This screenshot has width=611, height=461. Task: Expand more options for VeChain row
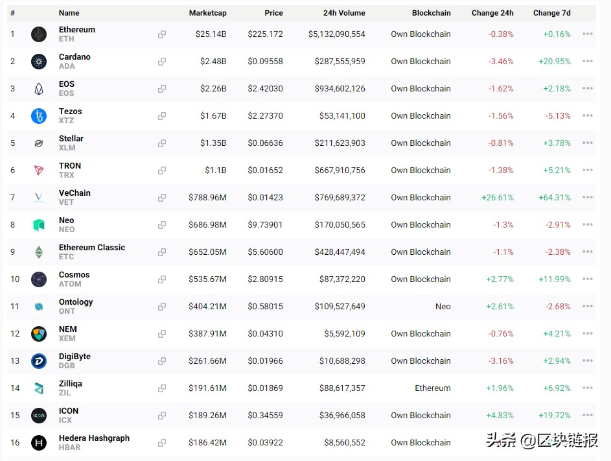pyautogui.click(x=588, y=197)
